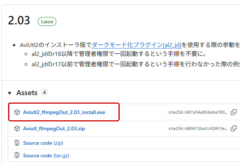Click the sha256:687a54a856eba703 hash text
This screenshot has width=240, height=164.
(198, 112)
